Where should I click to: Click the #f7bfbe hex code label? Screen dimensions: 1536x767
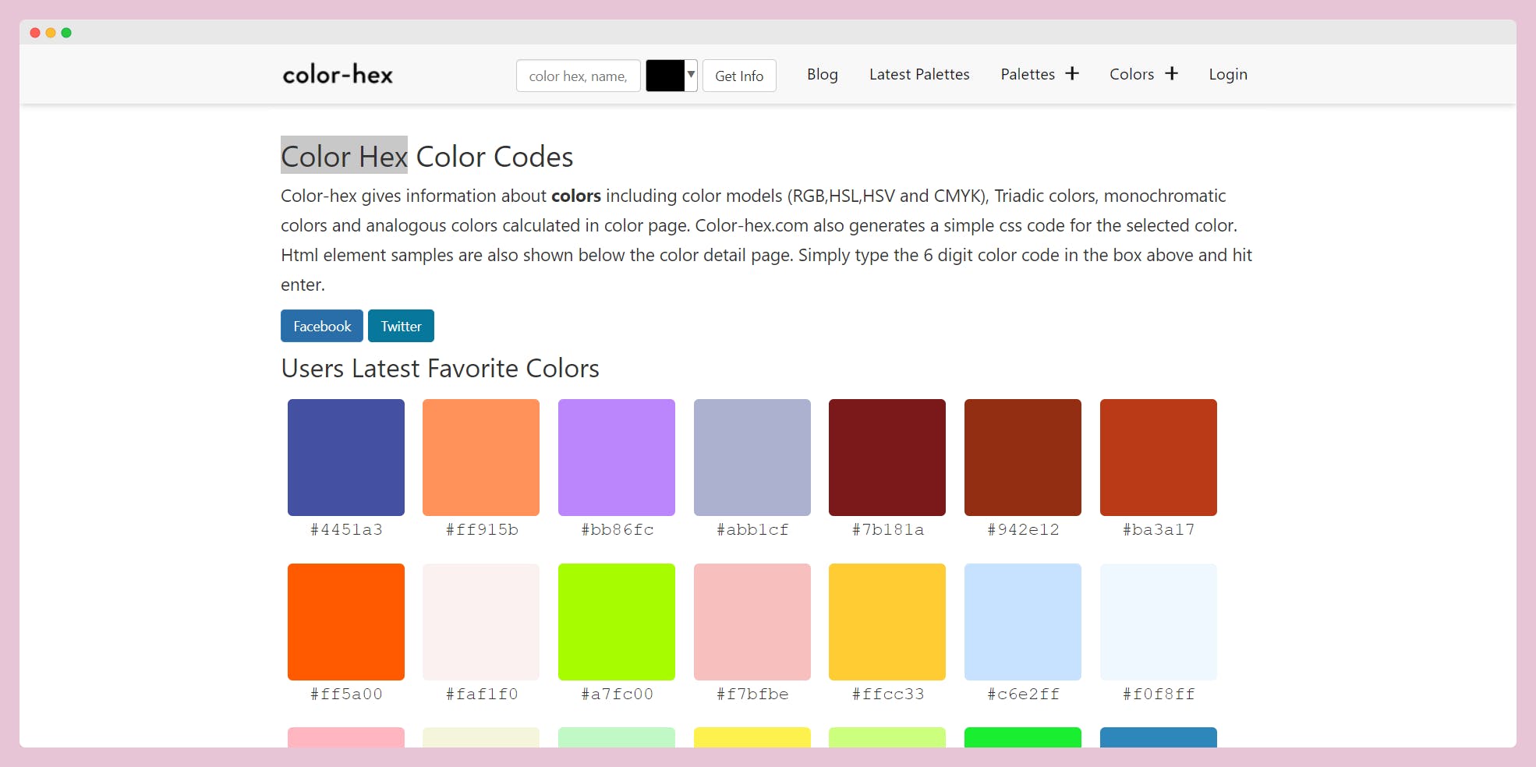(x=752, y=695)
